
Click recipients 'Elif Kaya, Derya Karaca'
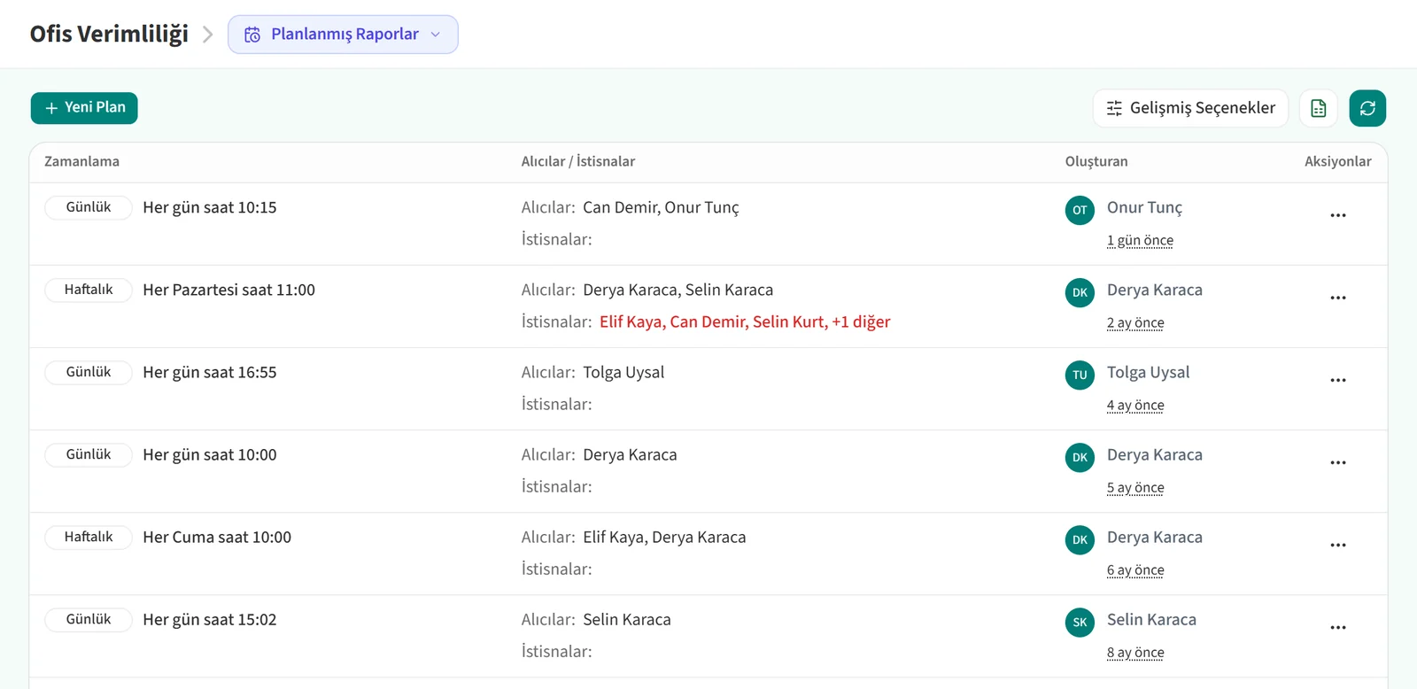664,538
